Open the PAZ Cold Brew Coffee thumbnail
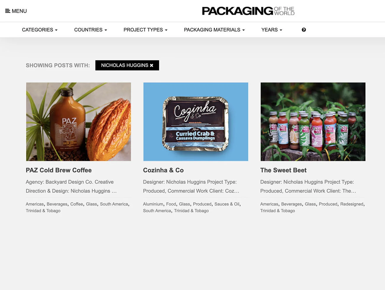The image size is (385, 290). coord(78,122)
